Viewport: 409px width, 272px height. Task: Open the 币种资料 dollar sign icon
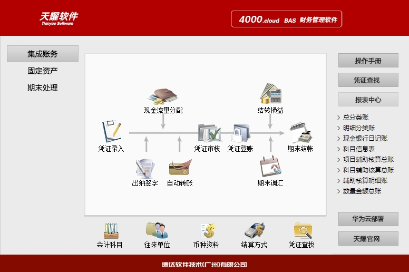tap(208, 230)
